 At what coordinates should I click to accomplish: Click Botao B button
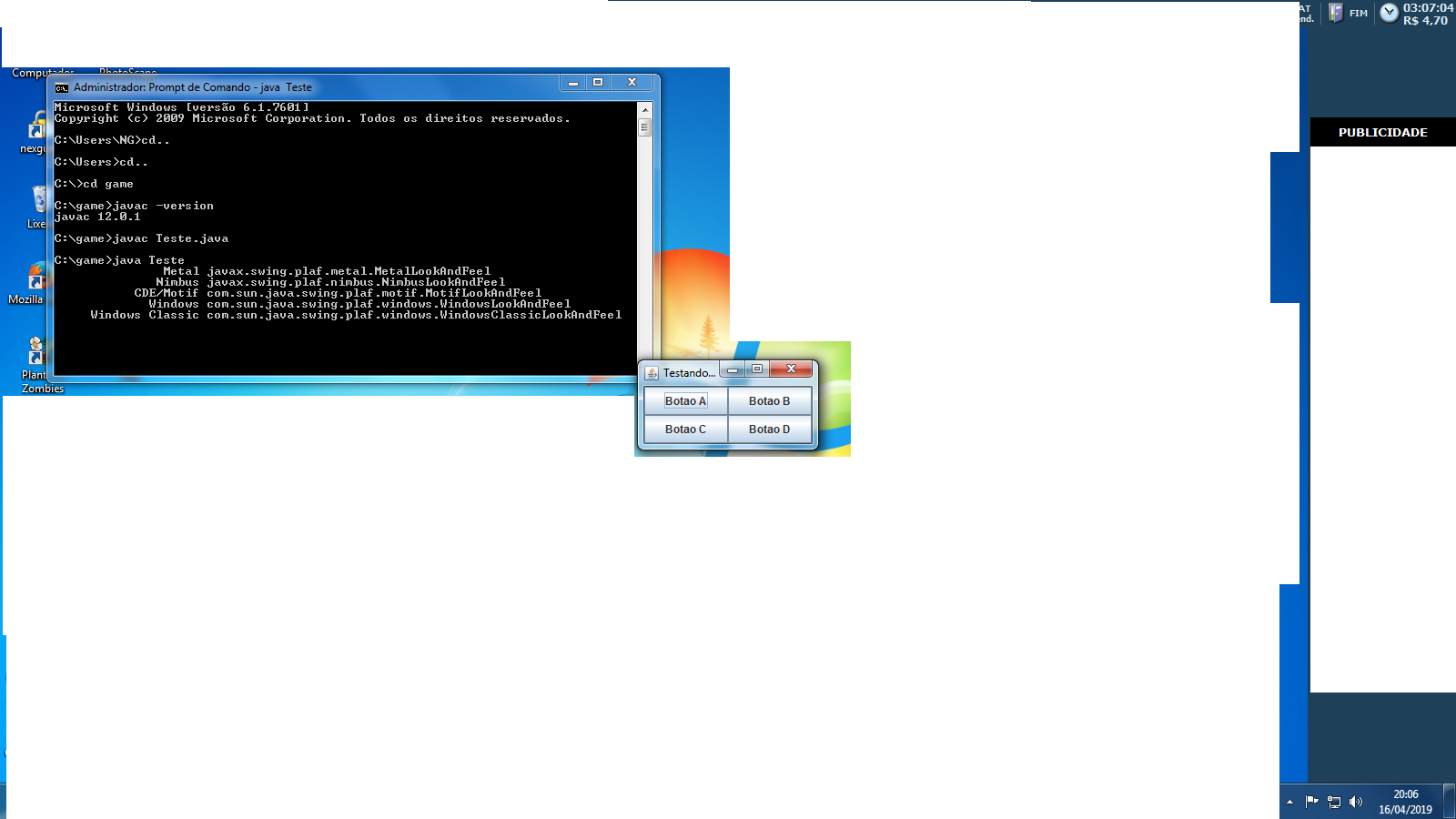[770, 401]
